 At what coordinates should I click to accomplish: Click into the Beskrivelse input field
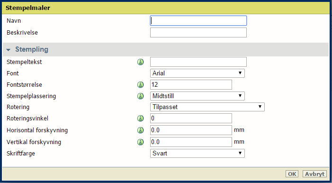coord(198,32)
